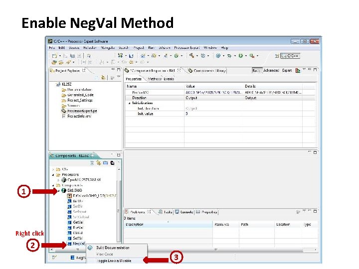Expand the OSs folder node
Screen dimensions: 359x269
(53, 169)
